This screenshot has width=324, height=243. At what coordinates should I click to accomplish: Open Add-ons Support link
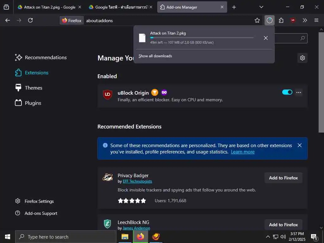click(36, 213)
